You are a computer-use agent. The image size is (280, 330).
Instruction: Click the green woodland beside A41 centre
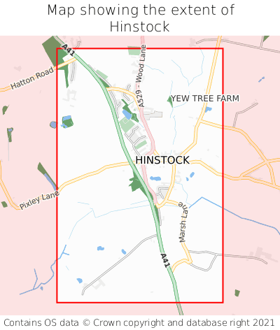(137, 183)
